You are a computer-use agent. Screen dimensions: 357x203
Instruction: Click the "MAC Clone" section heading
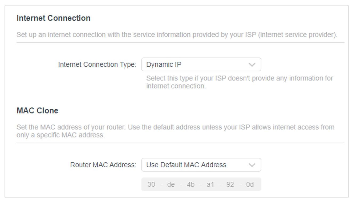click(x=37, y=111)
